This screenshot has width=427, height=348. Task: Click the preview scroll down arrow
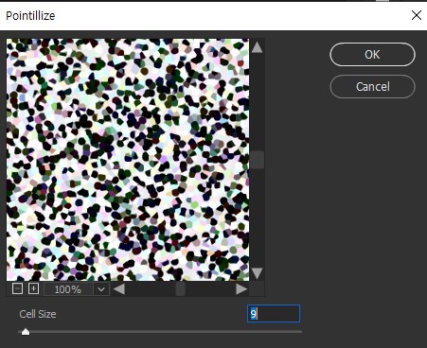(x=257, y=273)
